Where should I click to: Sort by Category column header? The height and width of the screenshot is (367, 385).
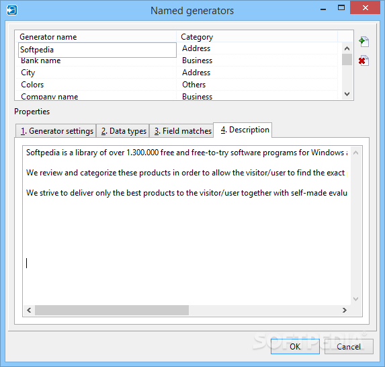coord(257,37)
